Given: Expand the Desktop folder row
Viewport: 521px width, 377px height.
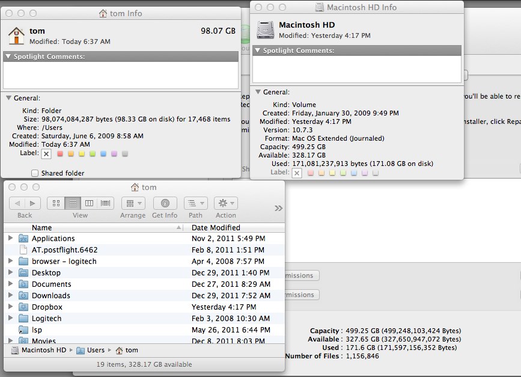Looking at the screenshot, I should (x=10, y=272).
